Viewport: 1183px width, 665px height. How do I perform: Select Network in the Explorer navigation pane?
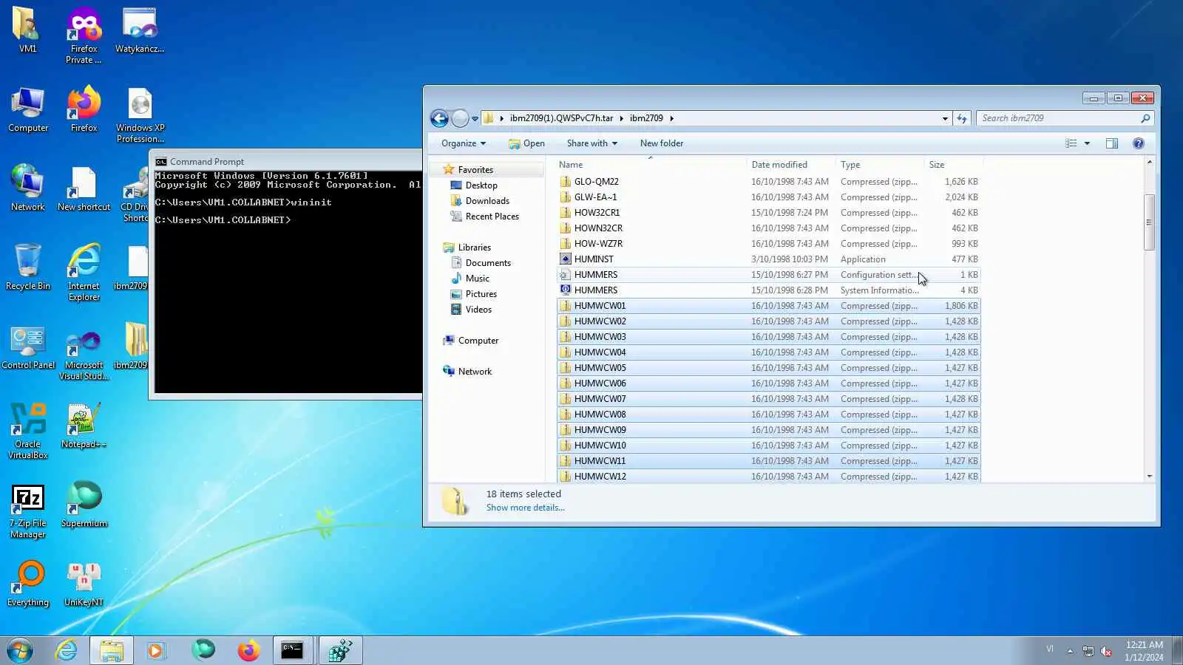click(475, 372)
